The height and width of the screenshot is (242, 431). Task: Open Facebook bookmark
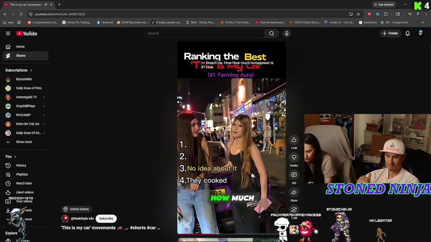tap(105, 23)
